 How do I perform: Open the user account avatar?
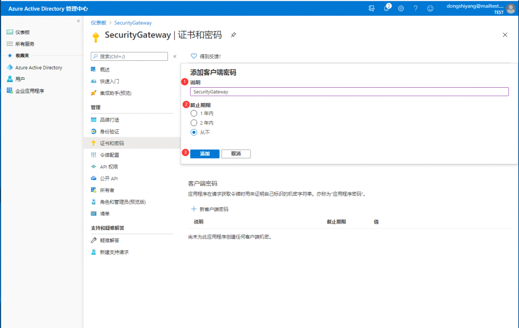[x=511, y=9]
